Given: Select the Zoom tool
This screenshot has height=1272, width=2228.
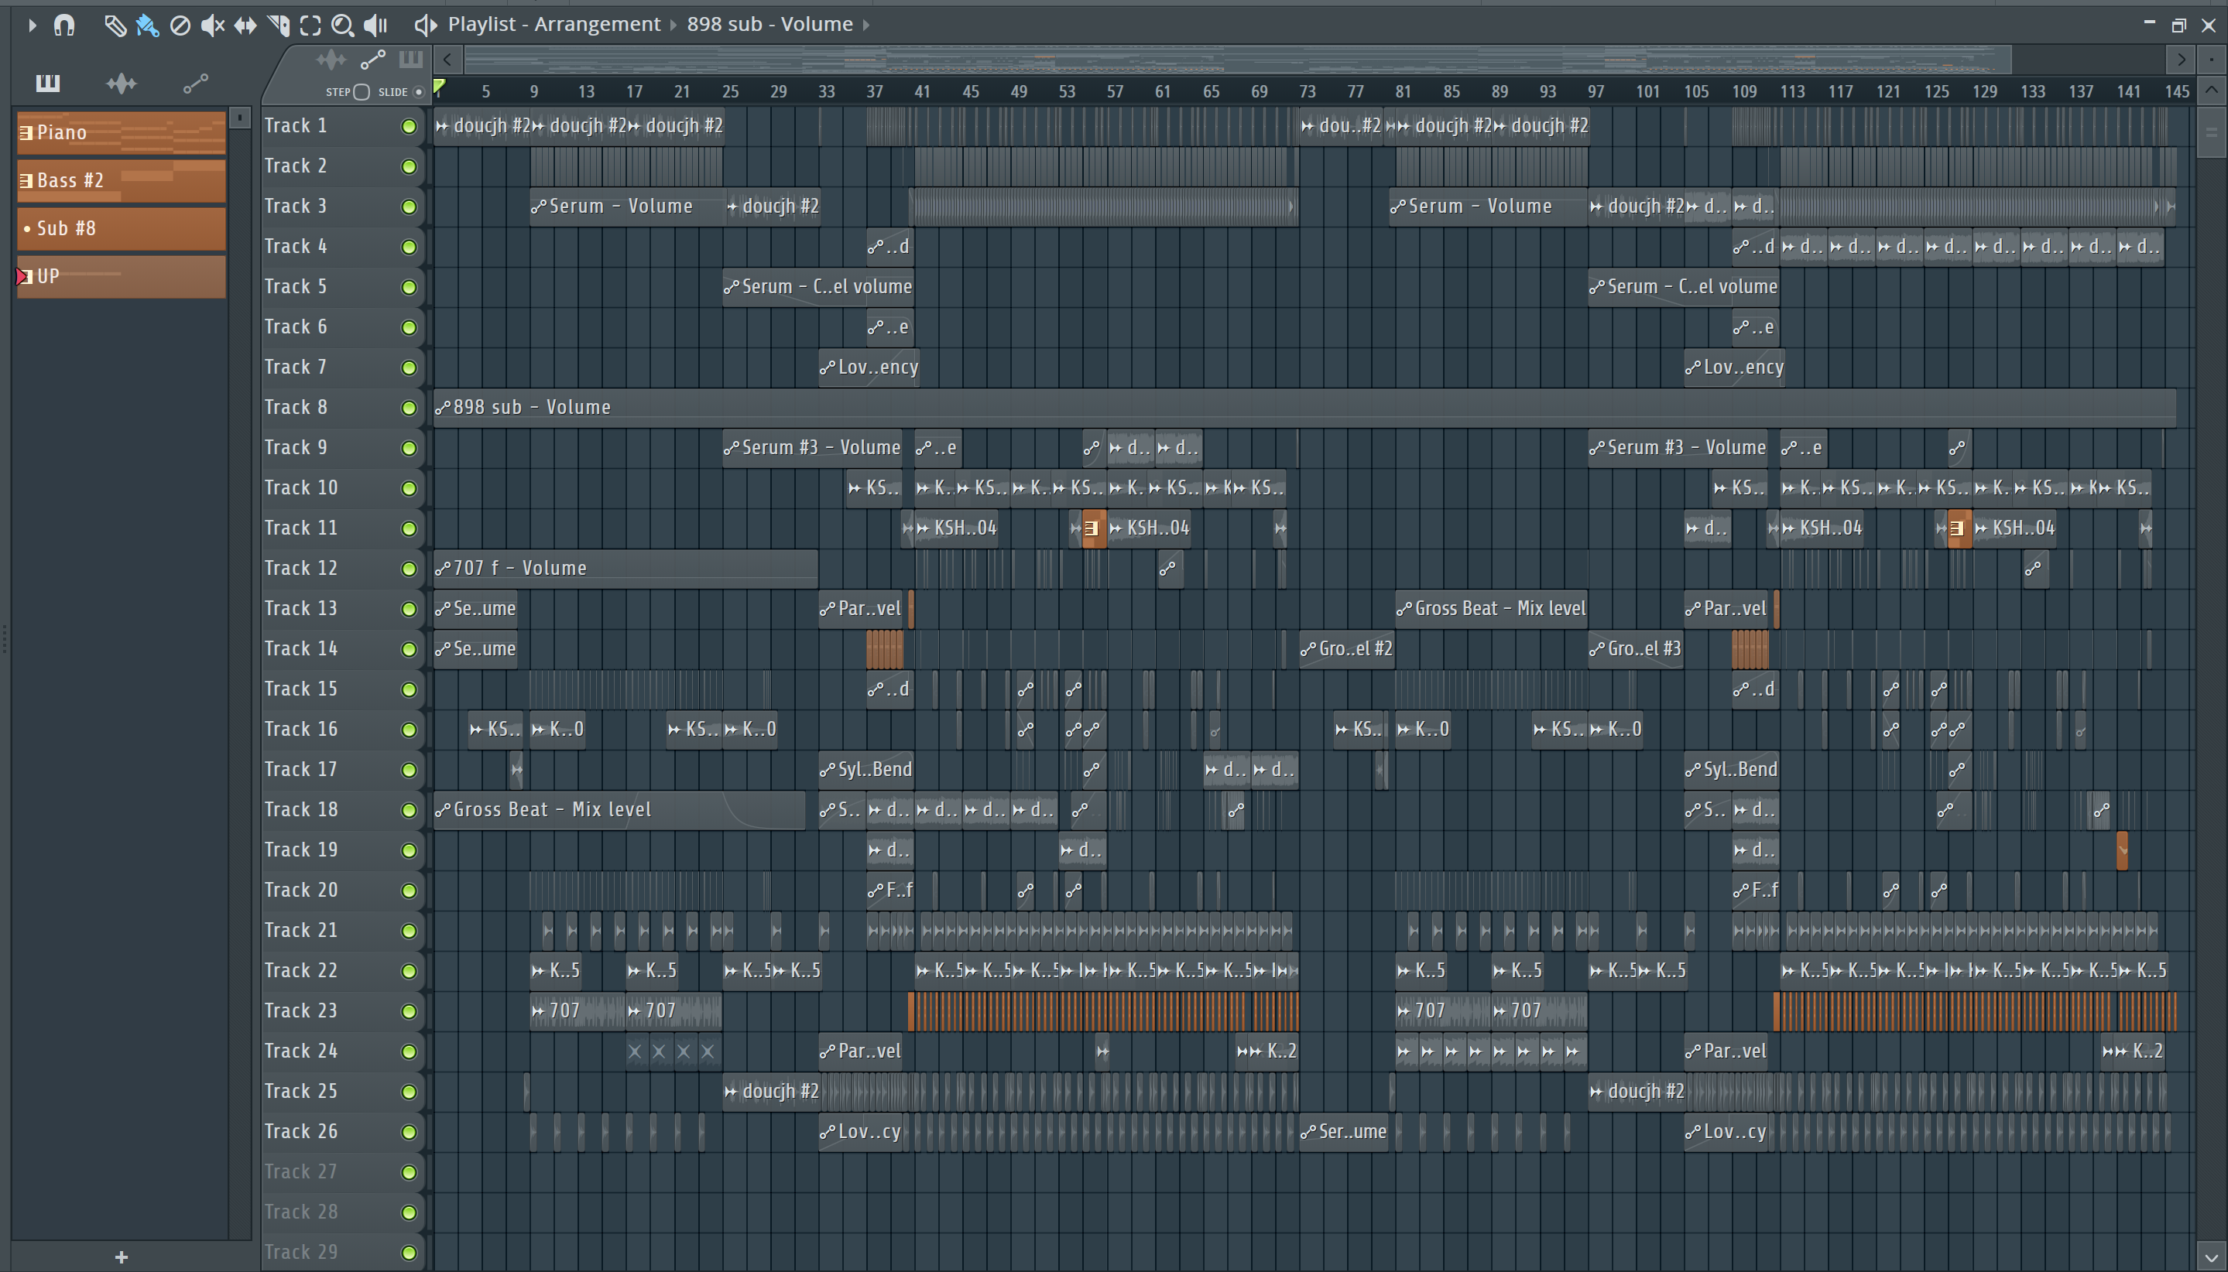Looking at the screenshot, I should [343, 26].
